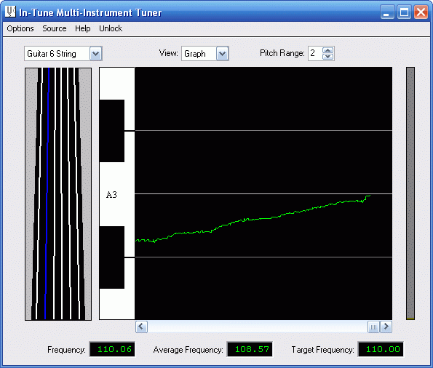This screenshot has width=433, height=368.
Task: Increase Pitch Range with up arrow
Action: click(327, 50)
